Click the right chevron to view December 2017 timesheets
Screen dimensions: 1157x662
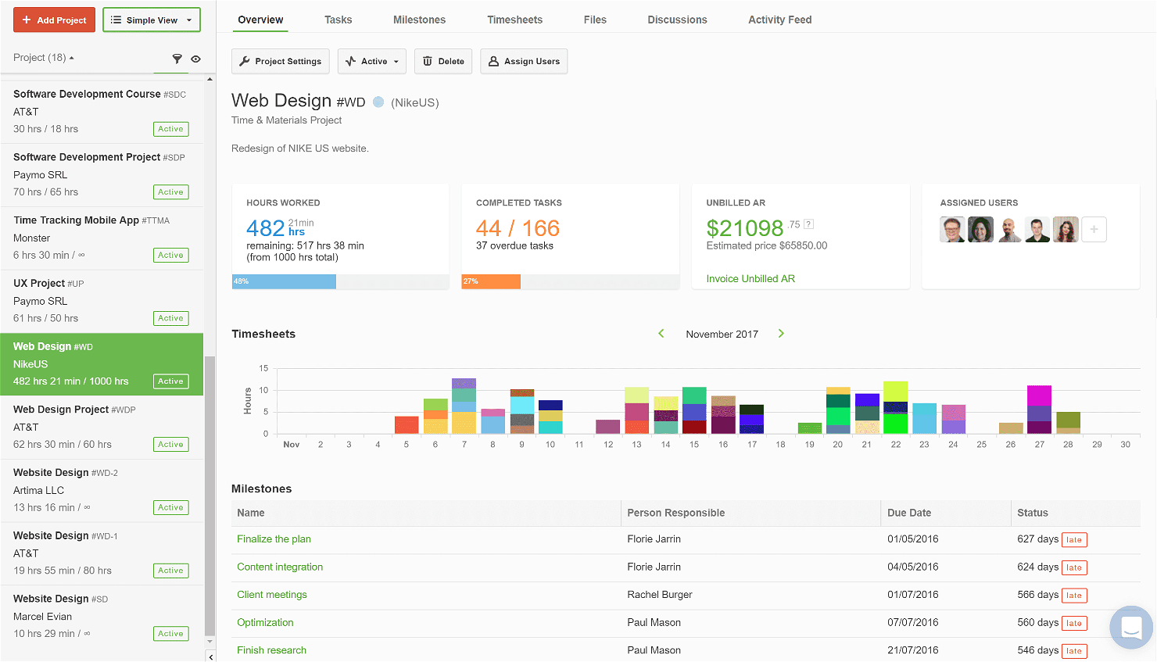(x=781, y=333)
